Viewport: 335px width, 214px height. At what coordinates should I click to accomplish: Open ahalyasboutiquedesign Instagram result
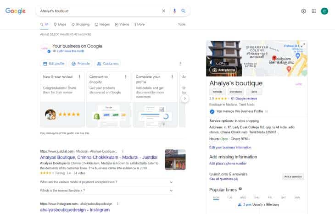[x=75, y=210]
